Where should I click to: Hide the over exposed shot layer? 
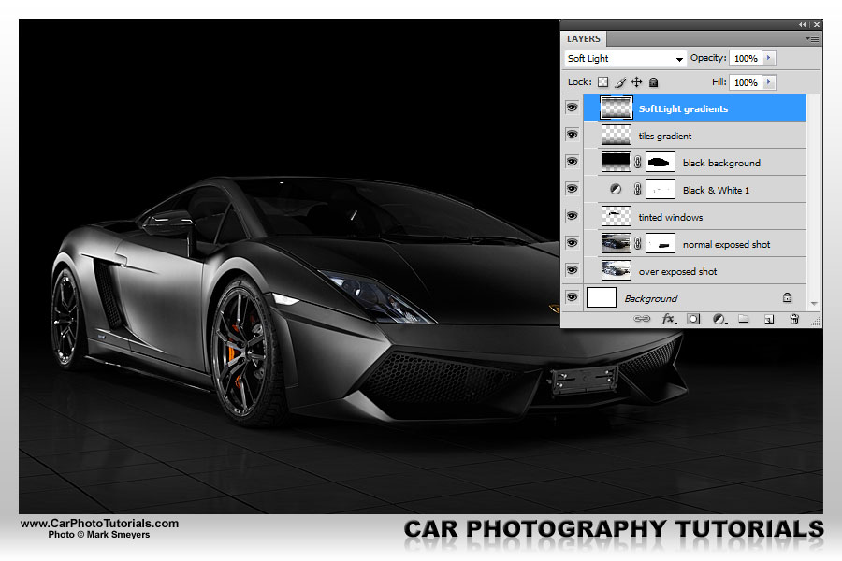(x=573, y=270)
